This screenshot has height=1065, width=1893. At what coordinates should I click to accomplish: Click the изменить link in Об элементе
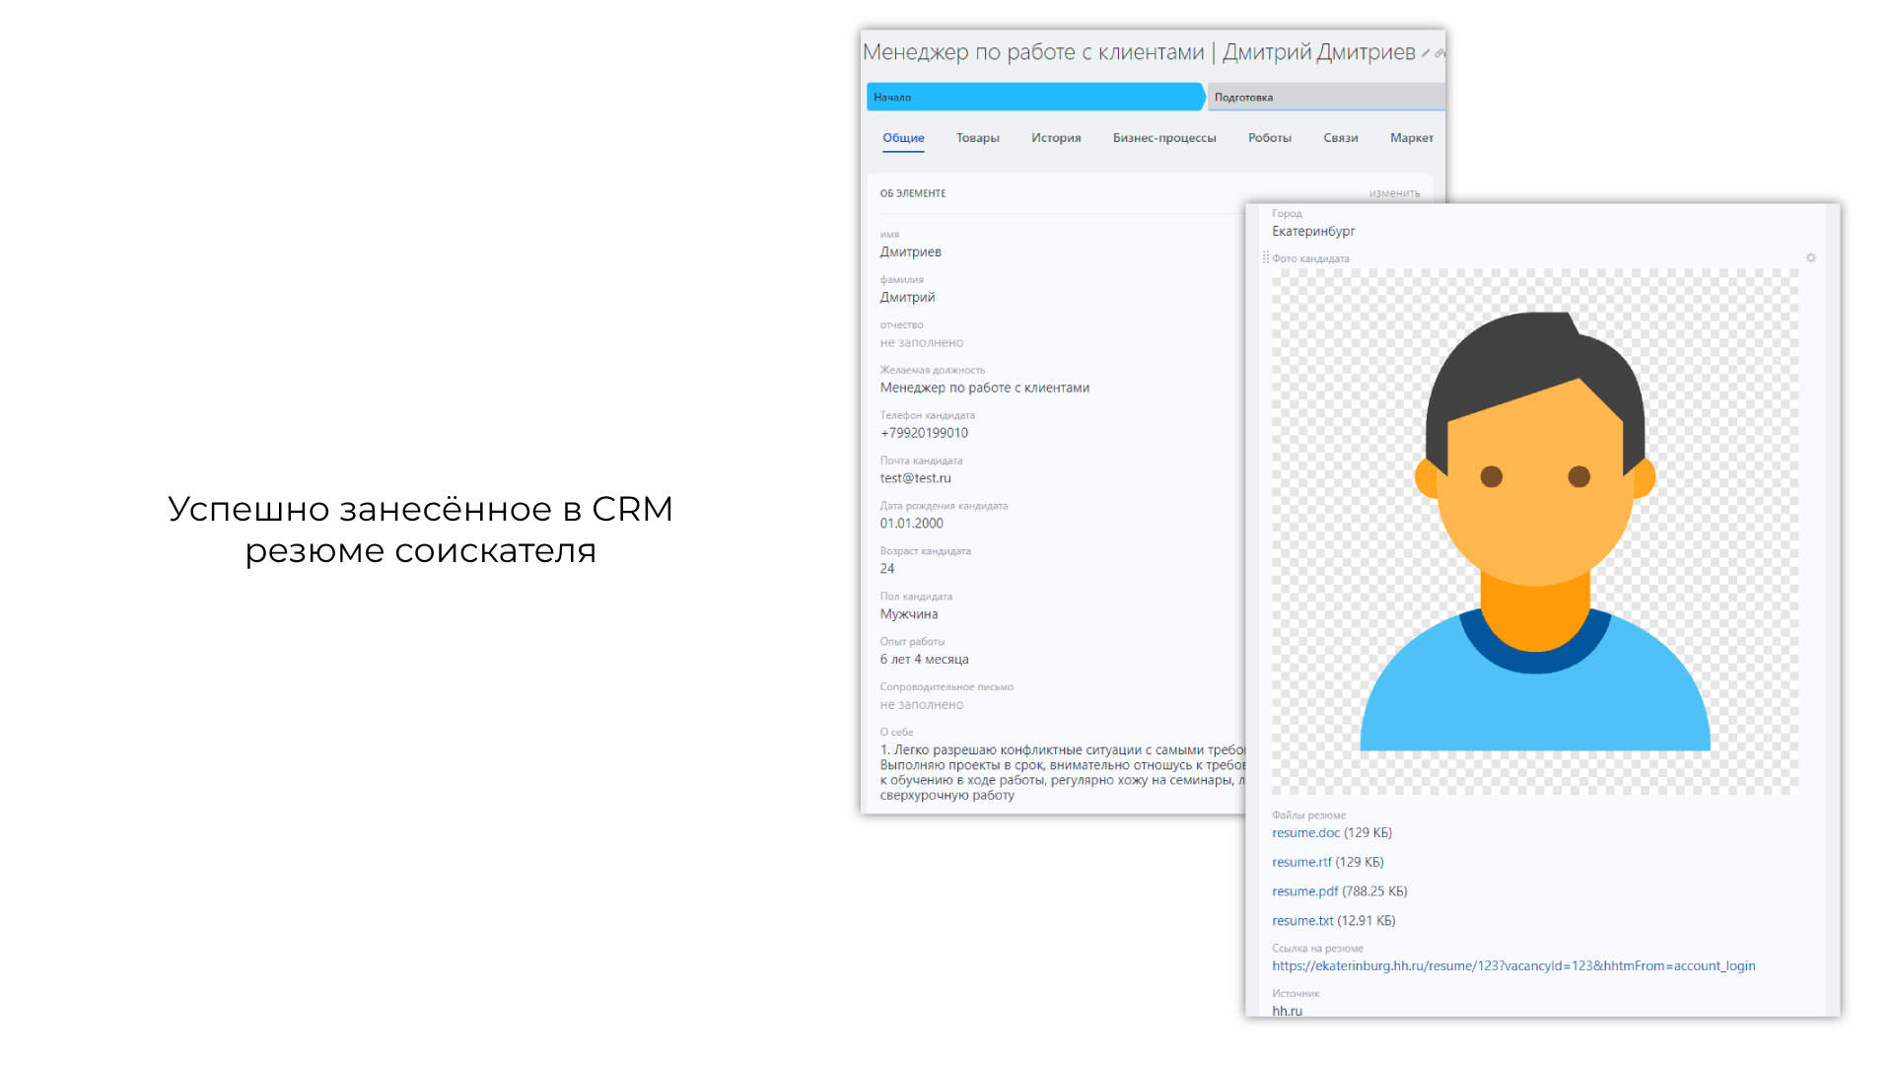1394,193
